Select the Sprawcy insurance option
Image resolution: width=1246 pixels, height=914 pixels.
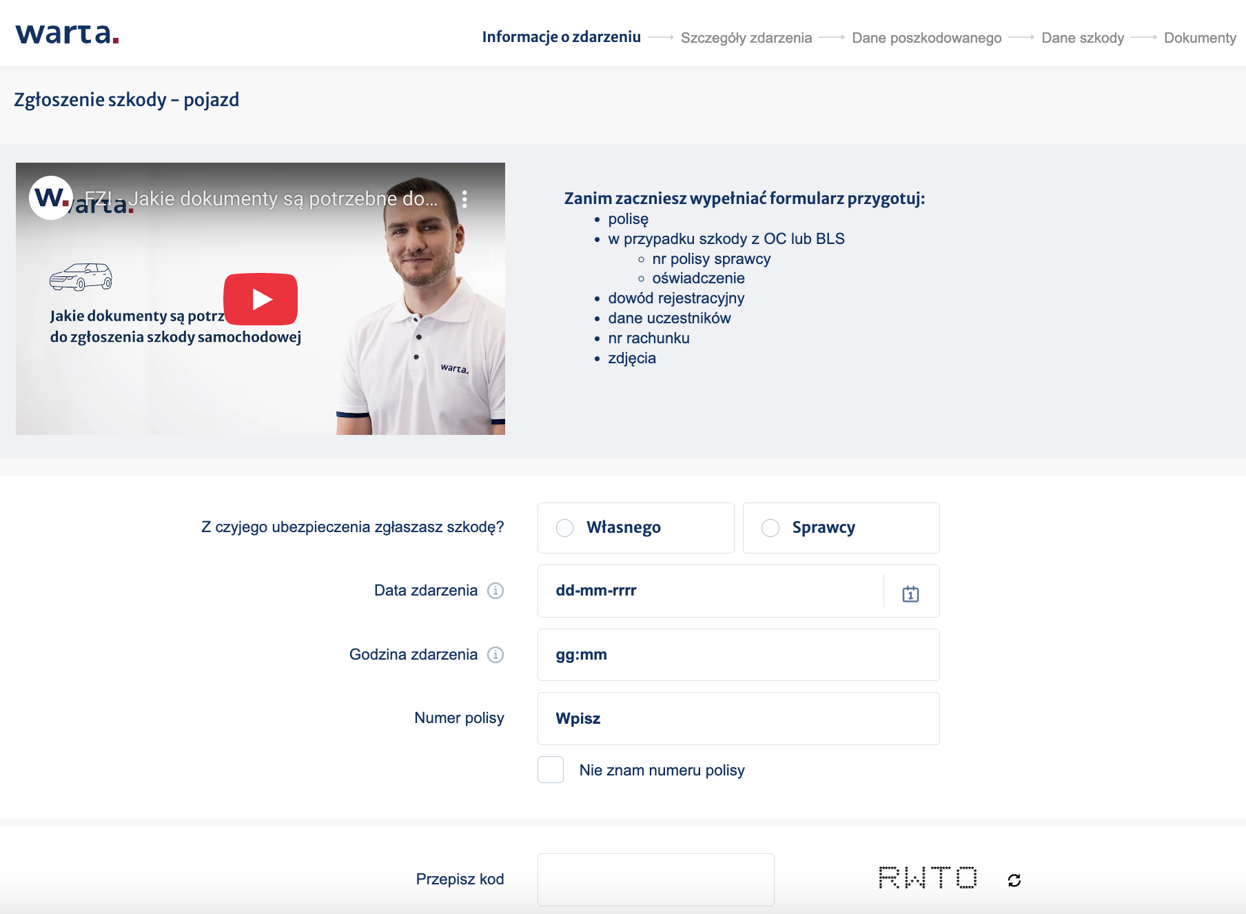(770, 527)
